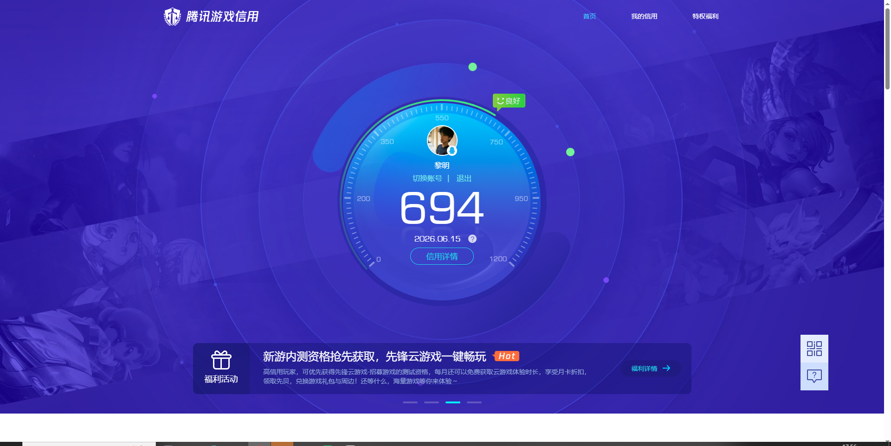891x446 pixels.
Task: Open the QR code side icon
Action: point(814,349)
